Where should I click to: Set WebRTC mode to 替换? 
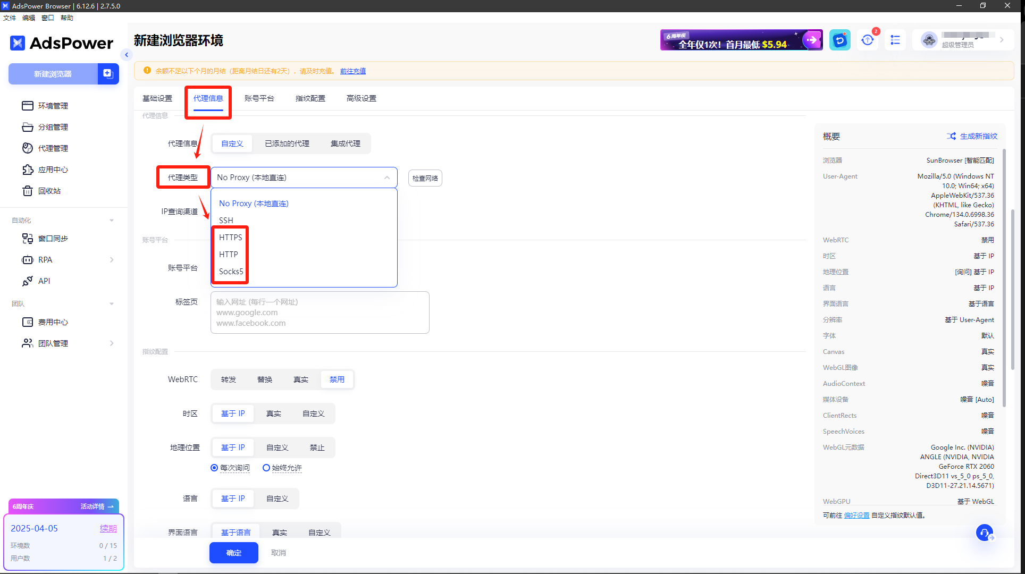(264, 379)
